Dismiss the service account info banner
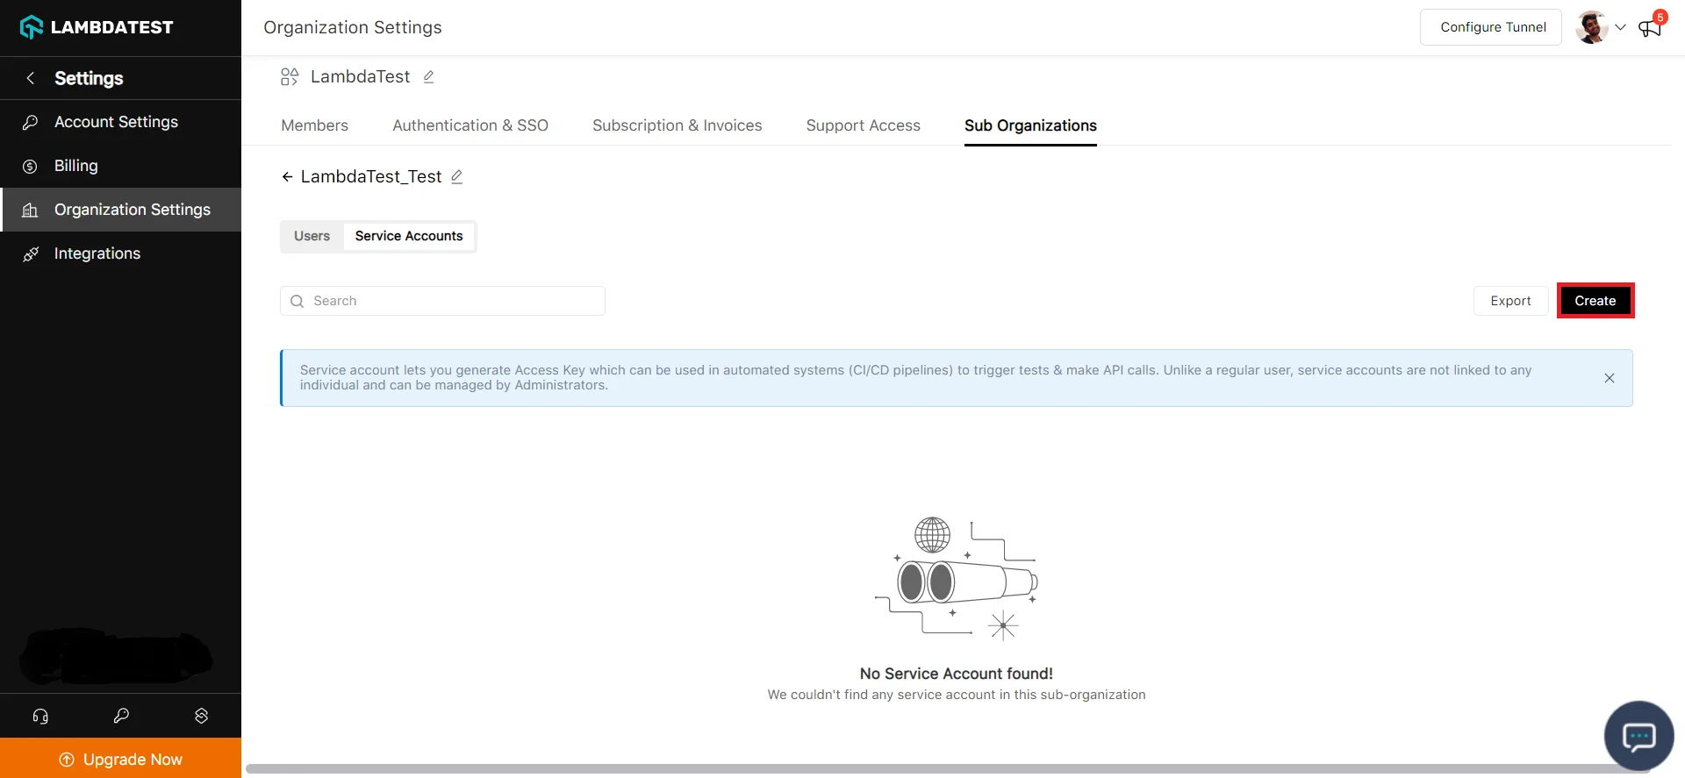The width and height of the screenshot is (1685, 778). point(1609,378)
